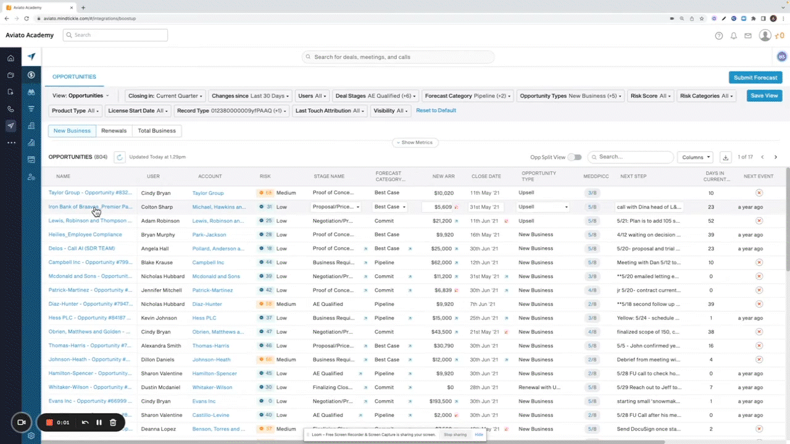This screenshot has height=444, width=790.
Task: Open the Risk Categories filter
Action: (x=707, y=96)
